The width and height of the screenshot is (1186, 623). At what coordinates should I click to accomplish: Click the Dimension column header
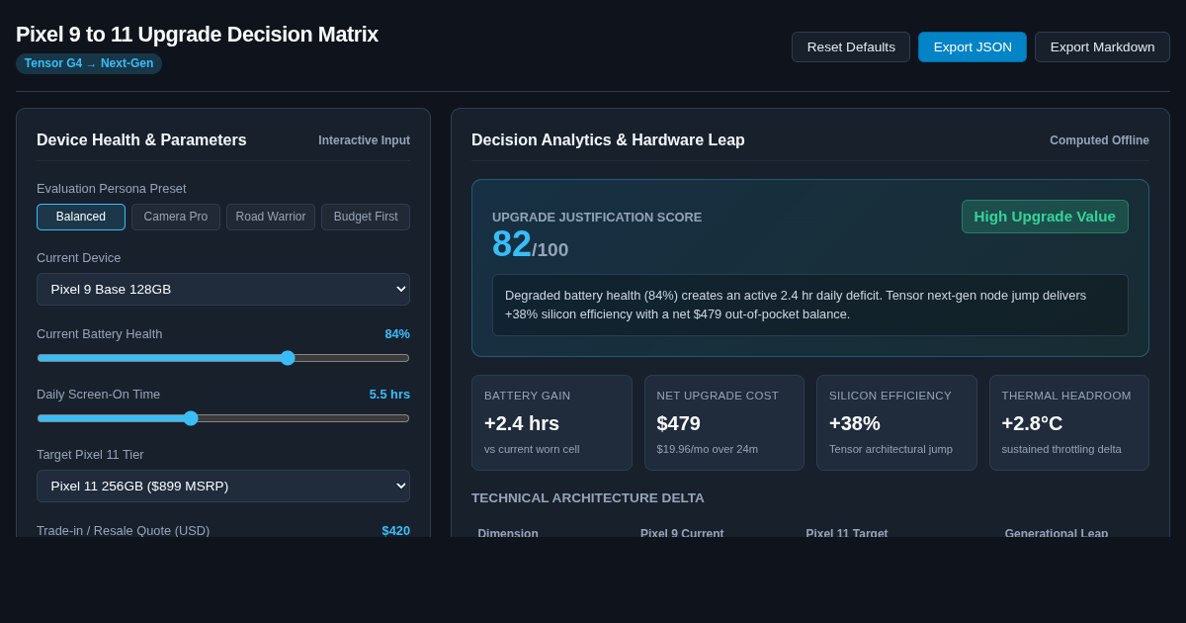click(x=508, y=534)
